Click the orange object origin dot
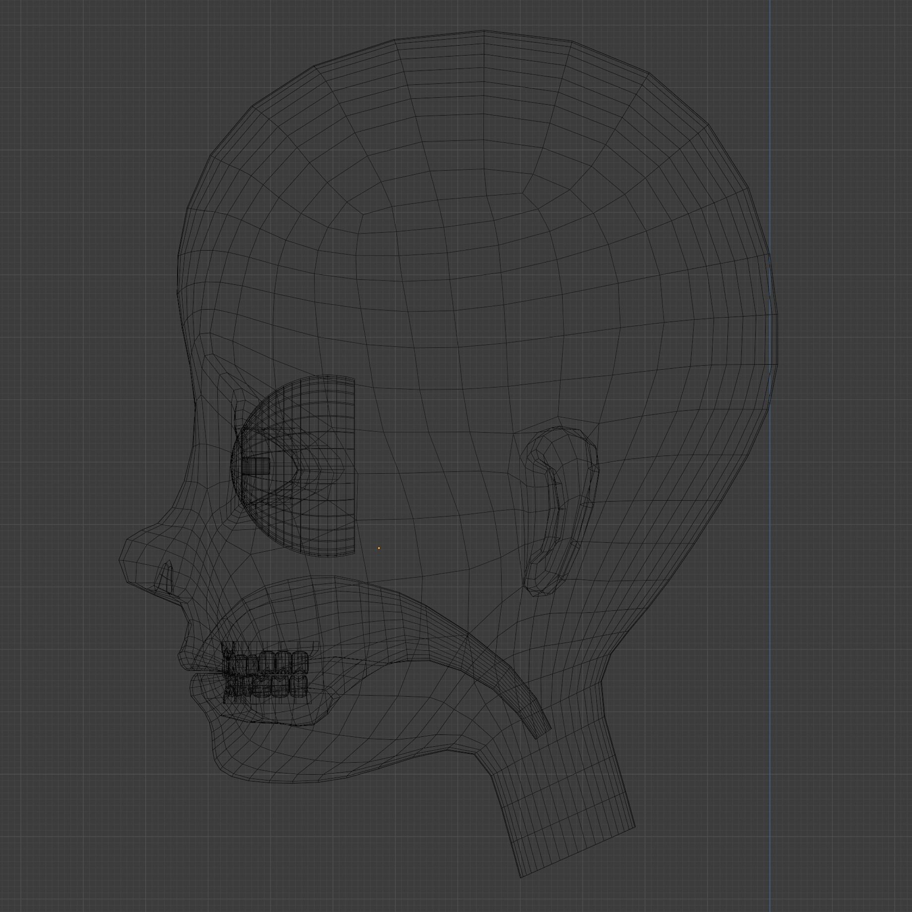 click(379, 548)
